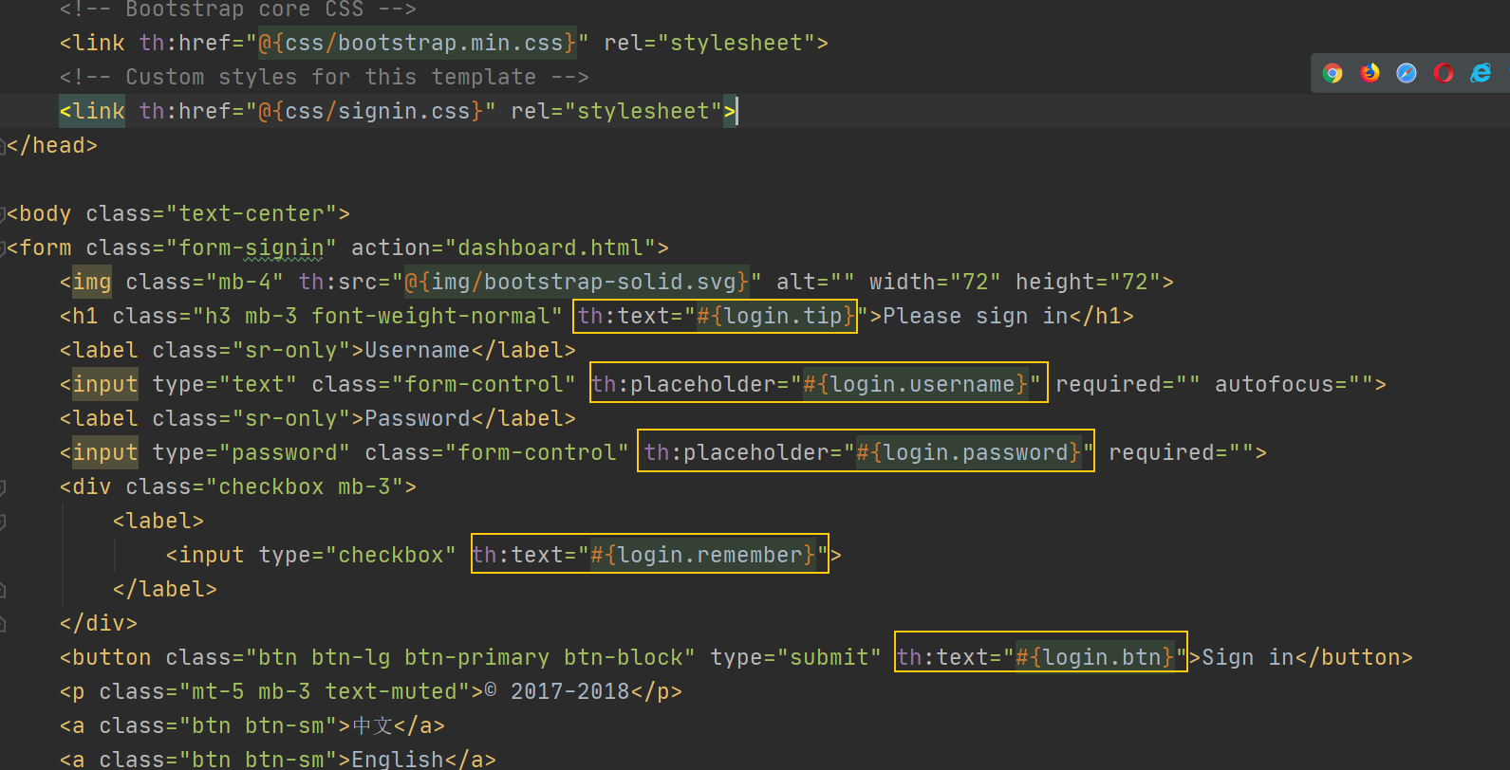Click the 'Bootstrap core CSS' comment line
The height and width of the screenshot is (770, 1510).
point(237,9)
